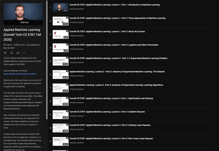This screenshot has height=151, width=219.
Task: Open the Ordinary Least Squares thumbnail
Action: coord(61,128)
